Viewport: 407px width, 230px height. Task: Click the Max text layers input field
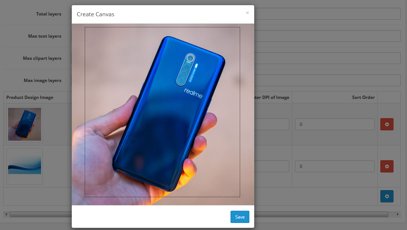(x=327, y=36)
